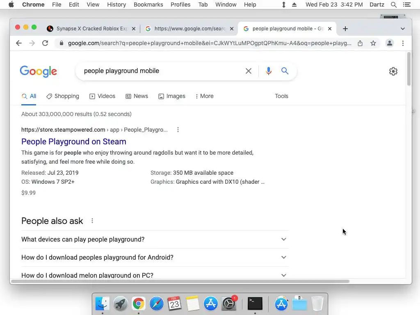Switch to the Synapse X Cracked Roblox tab
This screenshot has height=315, width=420.
(x=92, y=29)
